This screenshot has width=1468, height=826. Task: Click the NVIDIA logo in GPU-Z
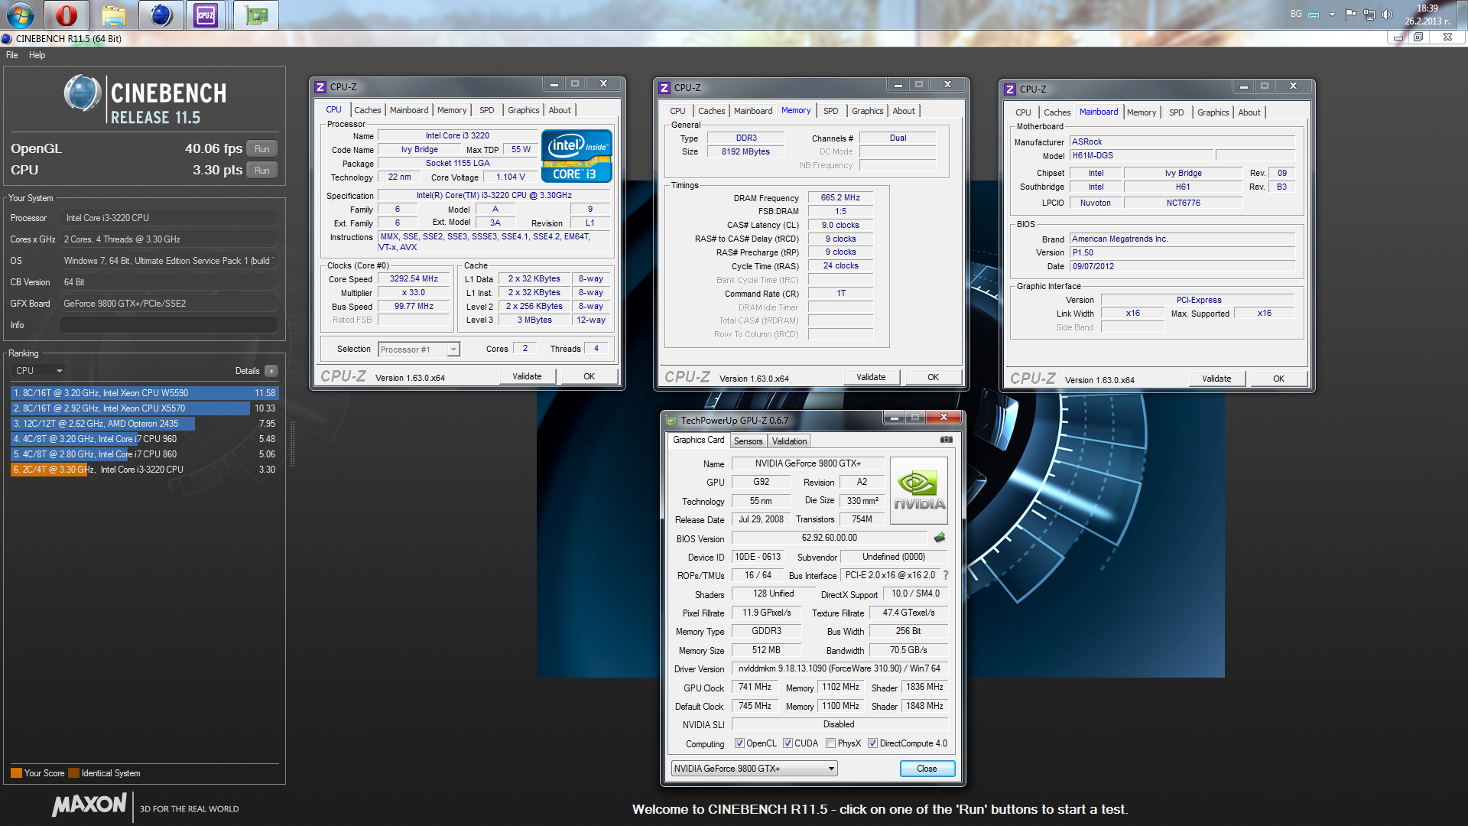coord(919,490)
